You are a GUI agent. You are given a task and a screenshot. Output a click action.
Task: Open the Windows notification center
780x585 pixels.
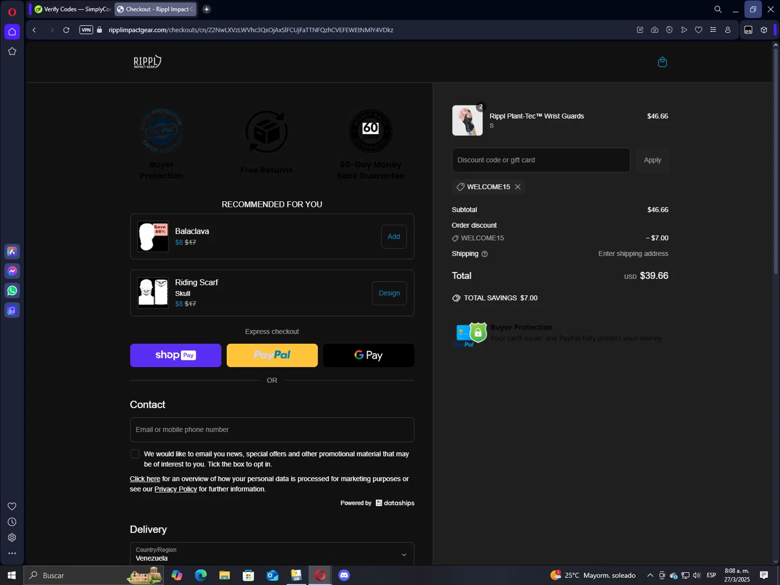tap(764, 575)
